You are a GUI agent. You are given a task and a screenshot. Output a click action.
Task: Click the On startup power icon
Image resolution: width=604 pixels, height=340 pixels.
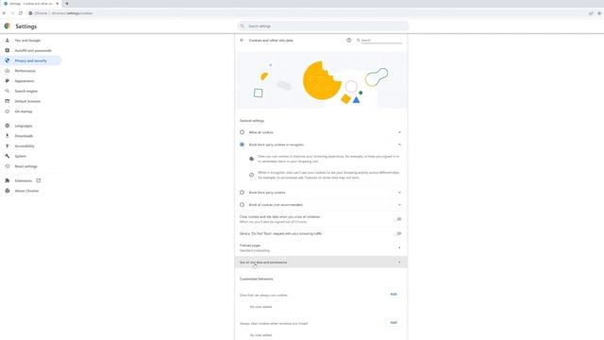[x=7, y=111]
